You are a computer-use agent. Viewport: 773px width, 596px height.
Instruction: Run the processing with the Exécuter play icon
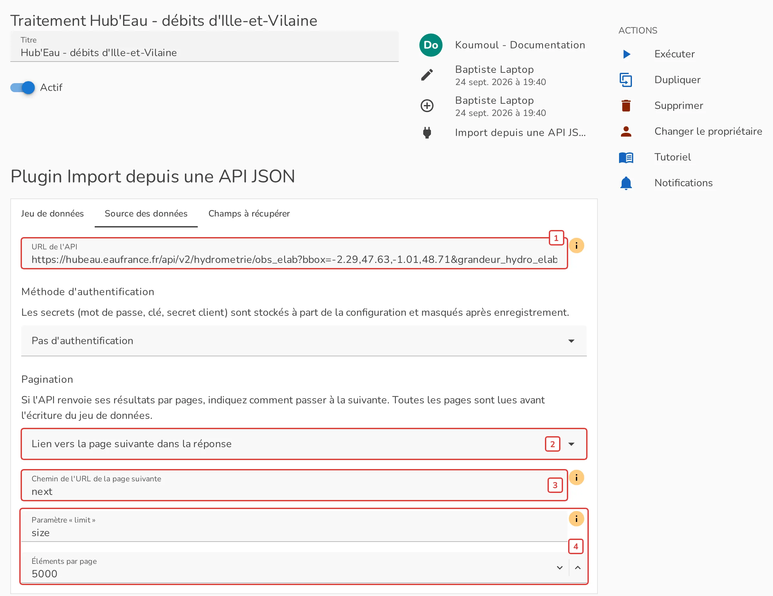click(x=626, y=54)
